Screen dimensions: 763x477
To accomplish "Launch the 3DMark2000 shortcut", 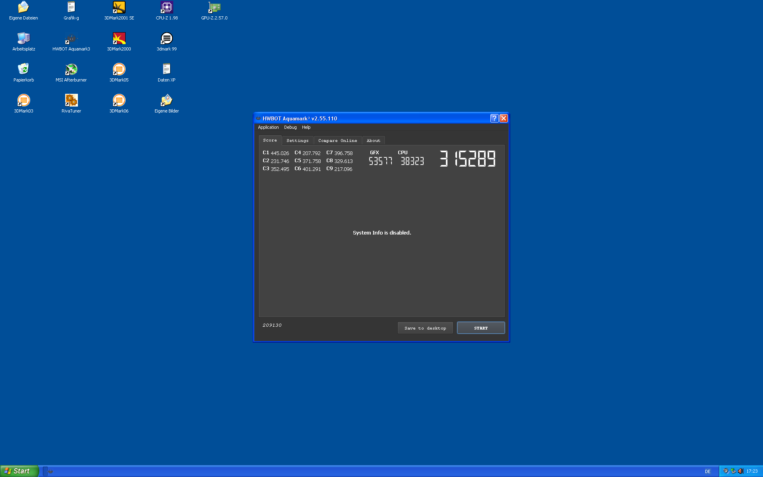I will (x=119, y=42).
